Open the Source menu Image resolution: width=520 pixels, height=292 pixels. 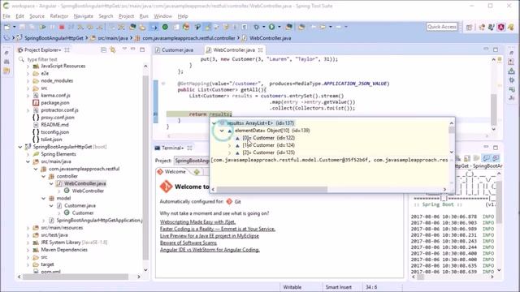(x=37, y=16)
